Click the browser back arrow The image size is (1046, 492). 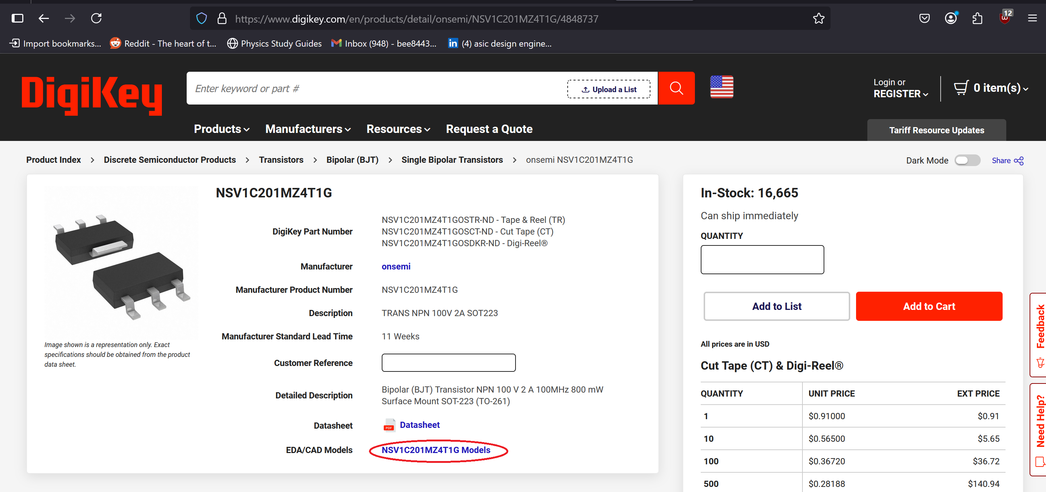click(x=43, y=18)
